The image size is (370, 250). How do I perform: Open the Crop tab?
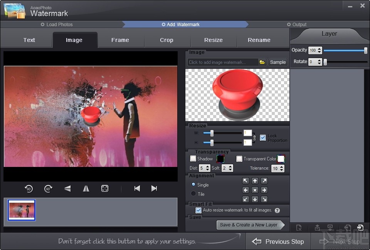166,40
